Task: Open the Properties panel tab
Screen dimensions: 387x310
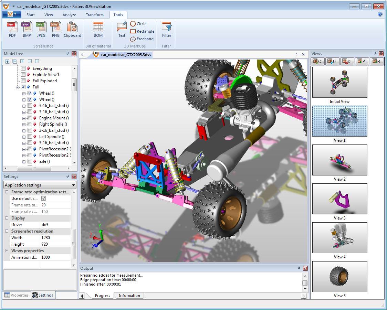Action: point(16,295)
